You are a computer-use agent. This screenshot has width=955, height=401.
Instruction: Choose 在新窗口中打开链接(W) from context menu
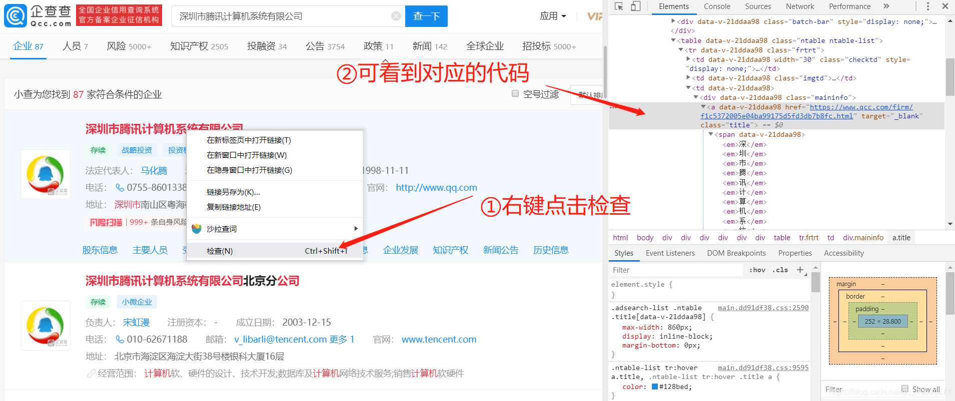click(x=275, y=155)
